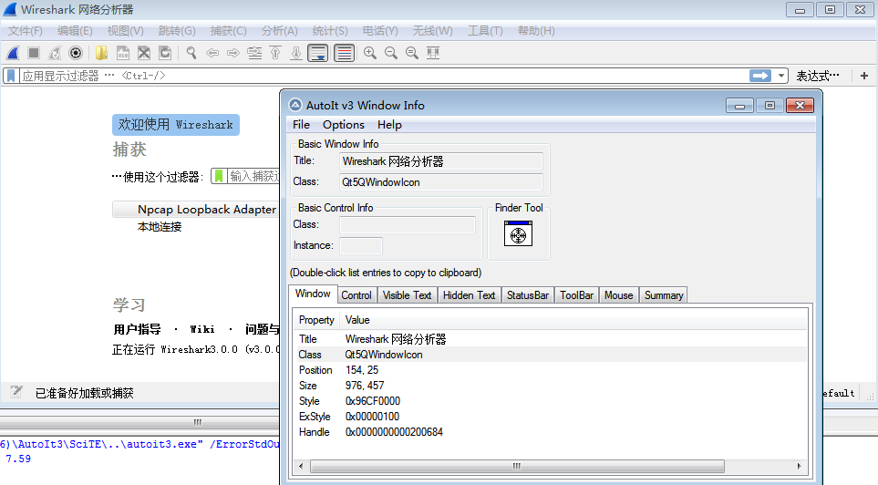Switch to the Summary tab
878x485 pixels.
tap(664, 295)
